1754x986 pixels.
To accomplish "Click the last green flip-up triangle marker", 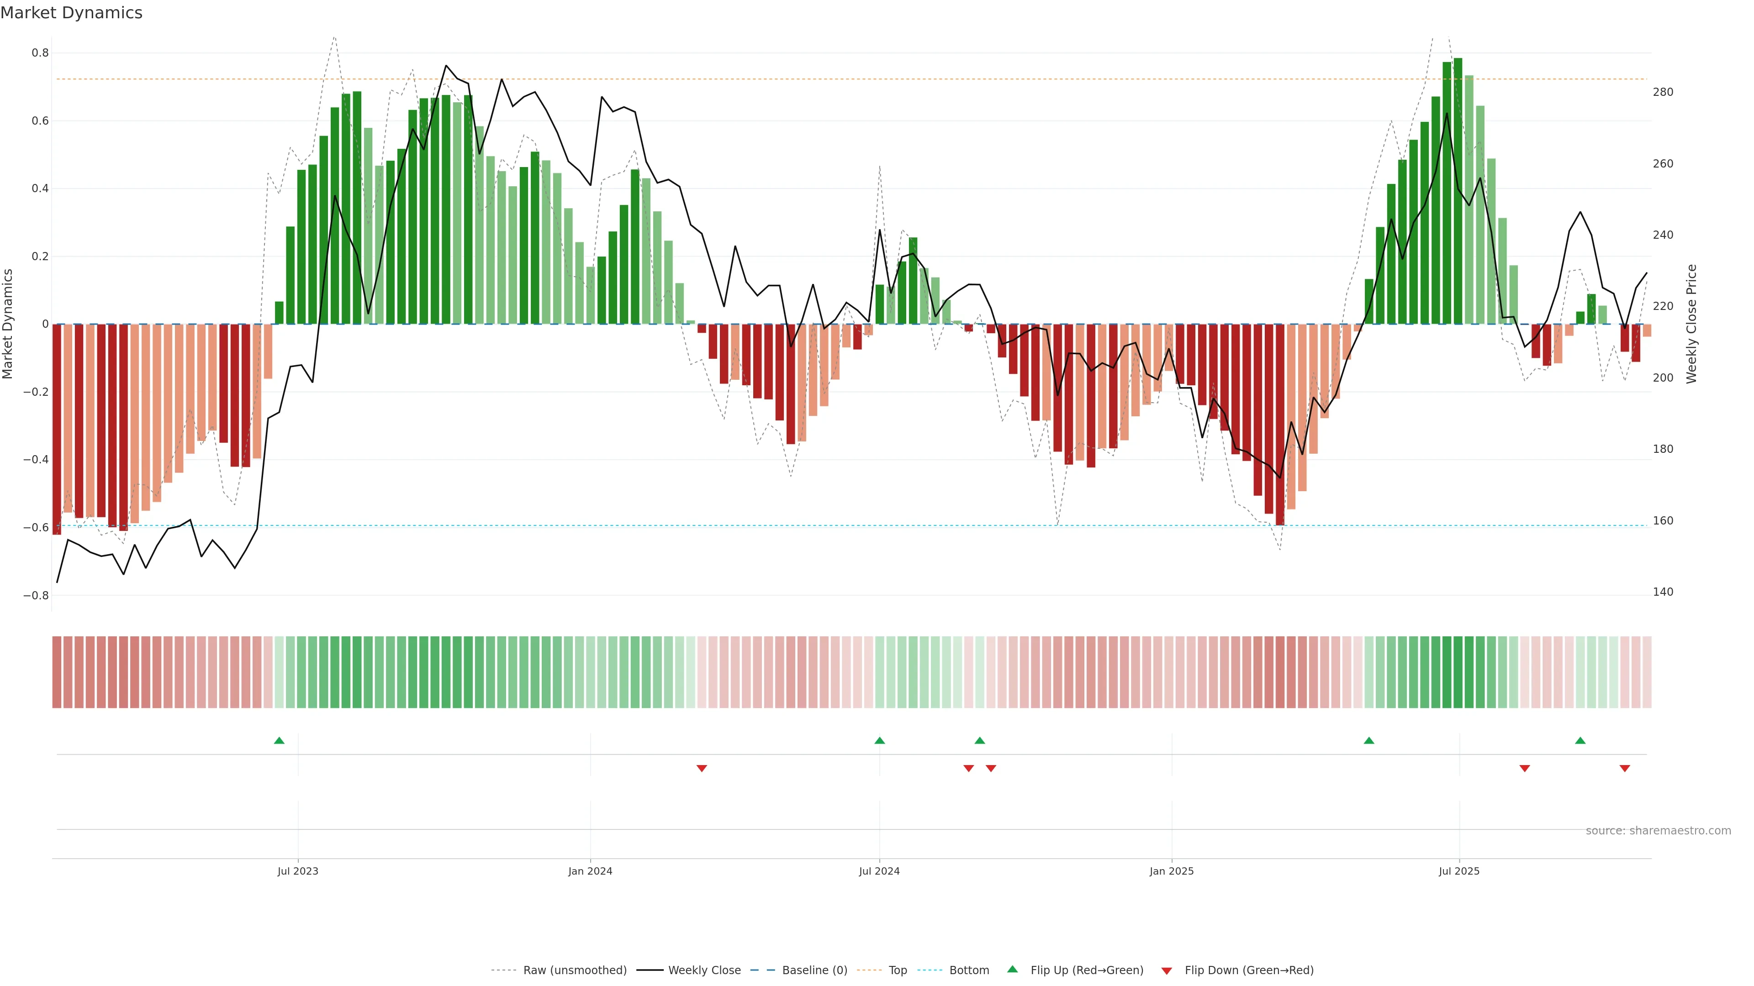I will pos(1580,740).
